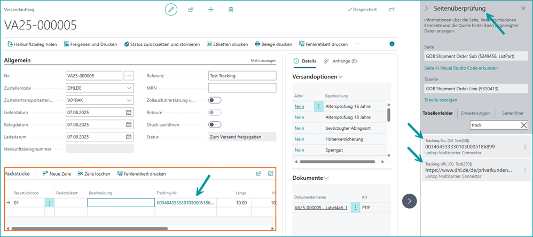Click Nein for Altersprüfung 16 Jahre
The height and width of the screenshot is (237, 533).
click(x=299, y=106)
